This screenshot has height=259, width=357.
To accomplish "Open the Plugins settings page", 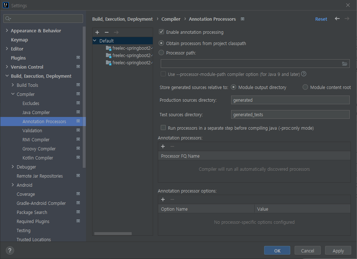I will (18, 58).
